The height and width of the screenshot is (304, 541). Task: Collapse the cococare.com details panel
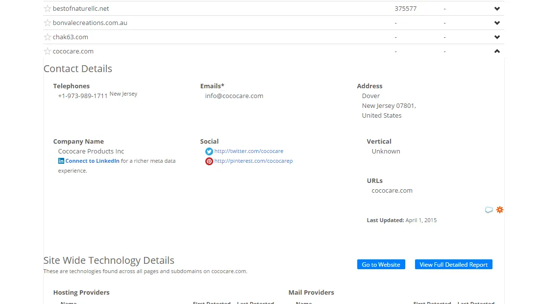tap(497, 51)
